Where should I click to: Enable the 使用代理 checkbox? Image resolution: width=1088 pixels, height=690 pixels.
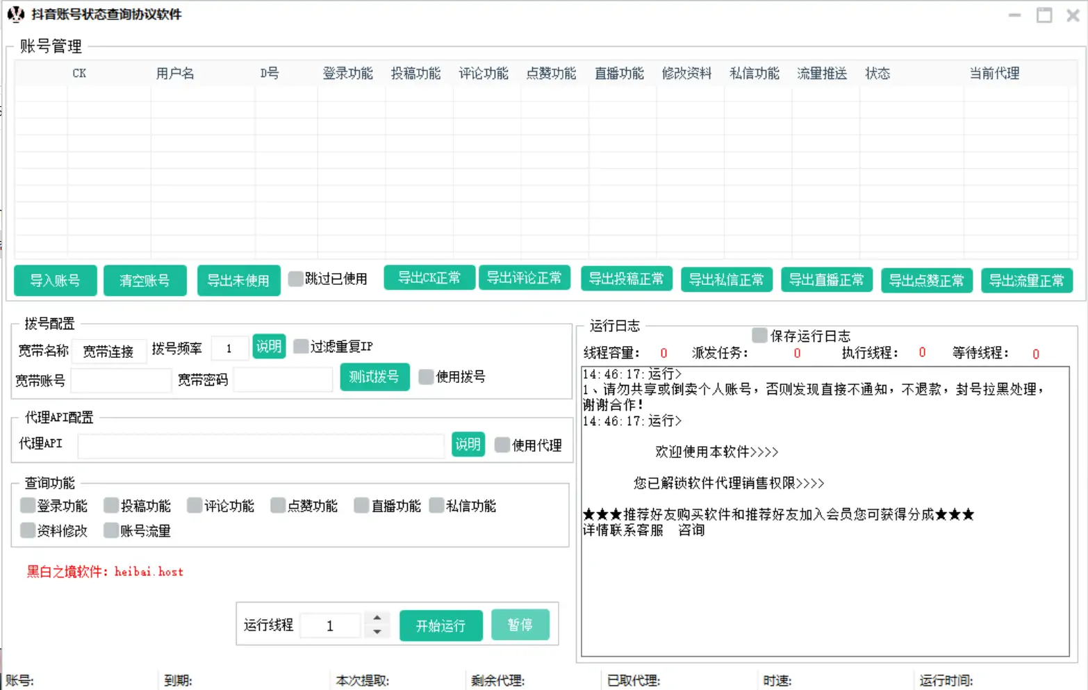[x=502, y=445]
